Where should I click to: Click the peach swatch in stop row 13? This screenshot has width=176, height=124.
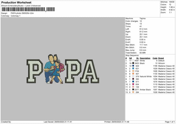pos(133,92)
